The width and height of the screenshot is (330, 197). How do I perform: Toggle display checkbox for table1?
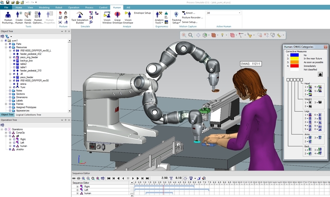(x=14, y=67)
